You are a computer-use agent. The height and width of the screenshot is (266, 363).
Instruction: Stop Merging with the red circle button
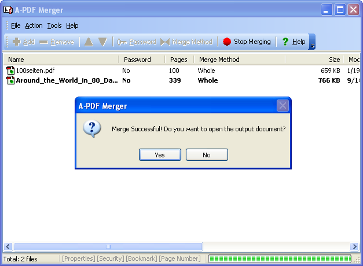click(247, 42)
